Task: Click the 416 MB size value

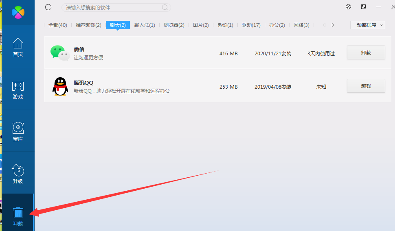Action: 228,53
